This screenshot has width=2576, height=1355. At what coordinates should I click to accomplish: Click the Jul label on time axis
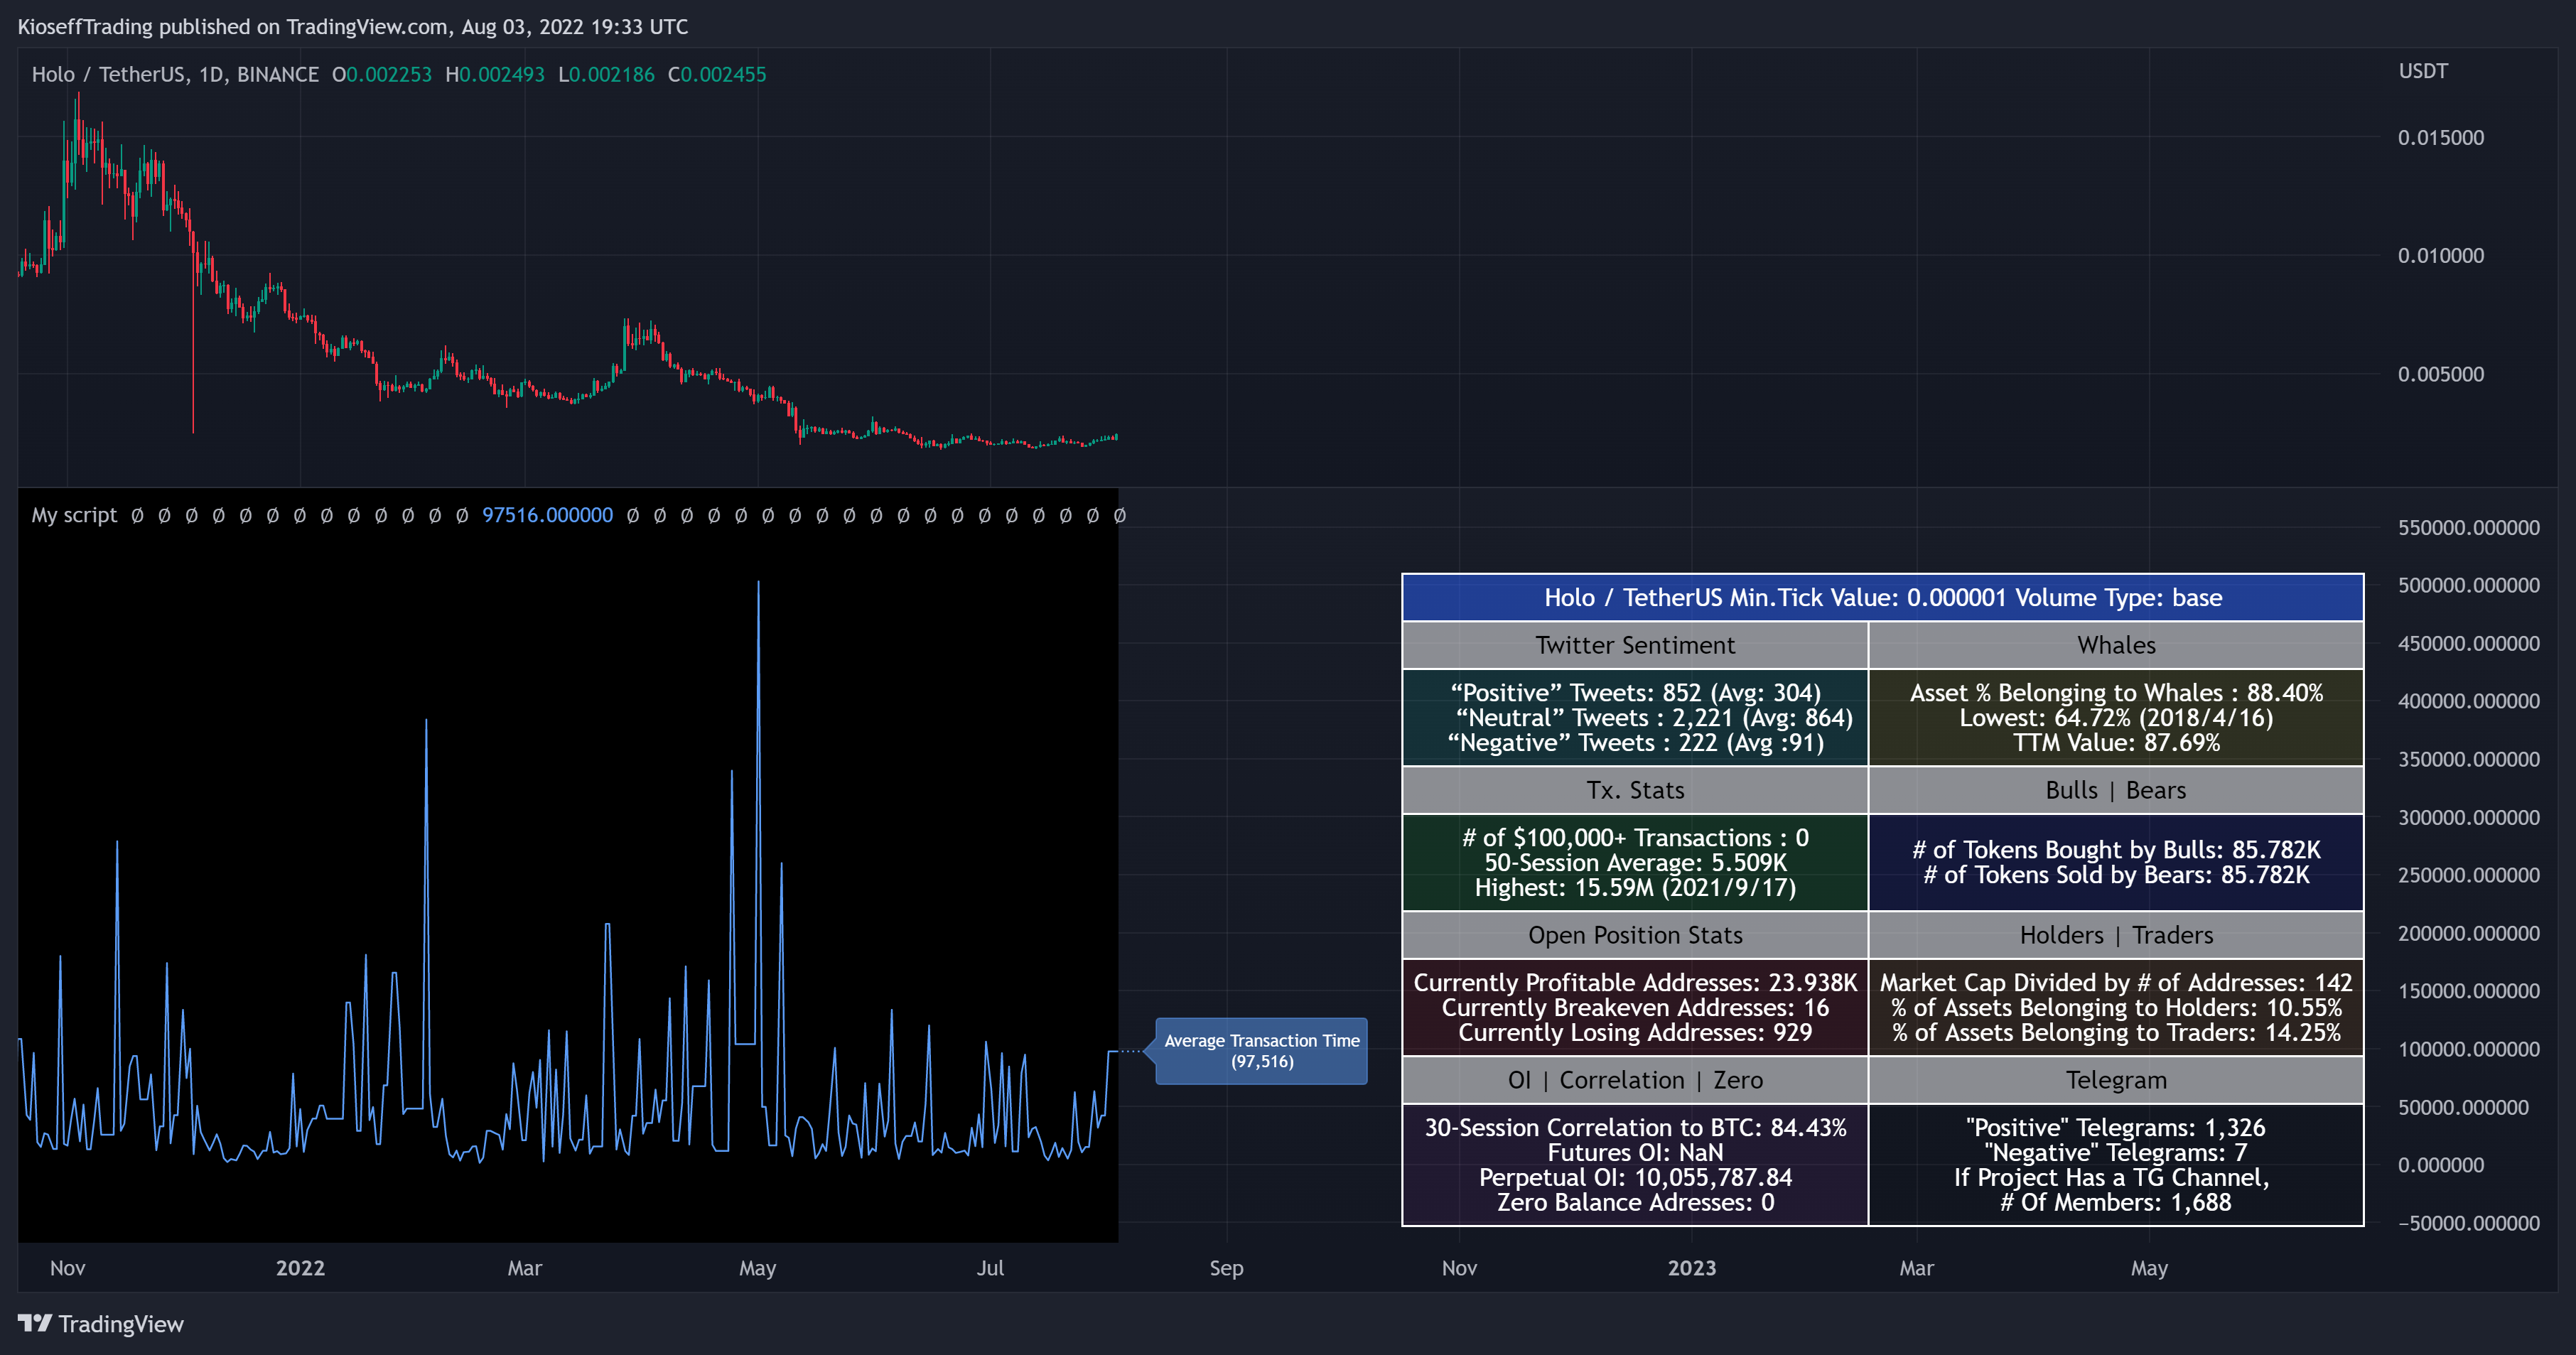[x=990, y=1269]
